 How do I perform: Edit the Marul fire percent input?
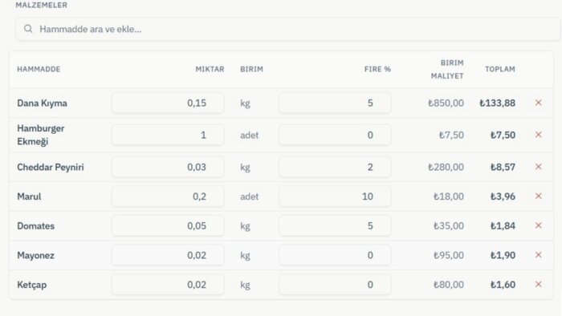coord(335,196)
